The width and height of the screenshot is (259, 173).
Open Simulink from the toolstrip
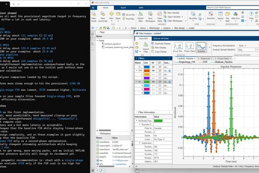[211, 16]
